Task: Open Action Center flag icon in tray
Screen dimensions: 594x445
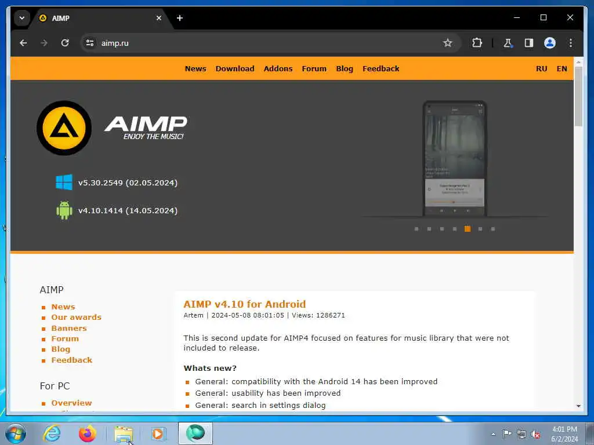Action: (x=507, y=434)
